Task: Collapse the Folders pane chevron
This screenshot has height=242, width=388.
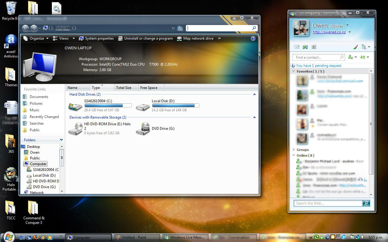Action: pyautogui.click(x=61, y=140)
